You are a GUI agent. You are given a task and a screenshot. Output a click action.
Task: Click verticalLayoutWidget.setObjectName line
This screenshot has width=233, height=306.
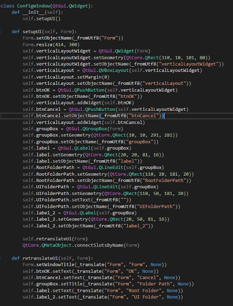(123, 64)
